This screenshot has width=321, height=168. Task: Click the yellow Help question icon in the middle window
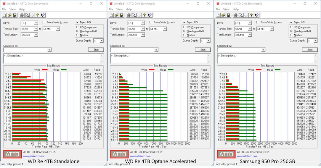tap(144, 15)
